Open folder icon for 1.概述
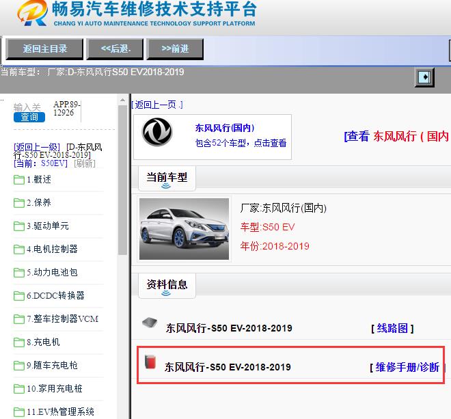Viewport: 451px width, 419px height. point(19,180)
